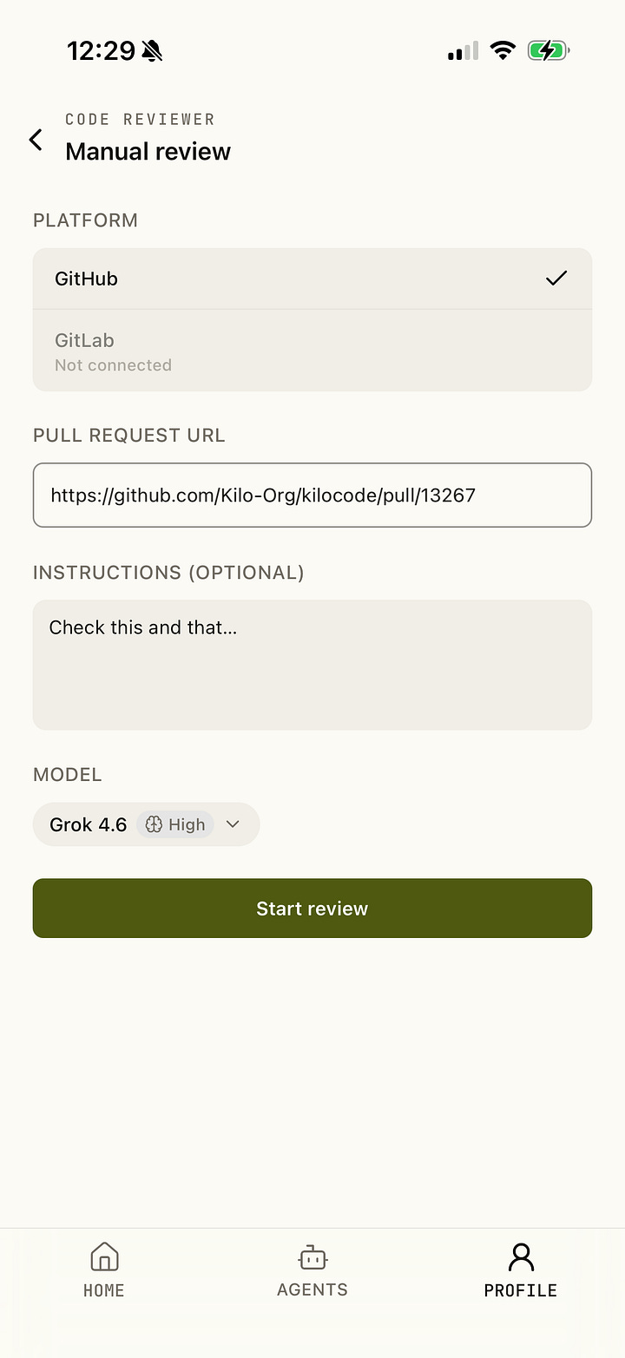This screenshot has height=1358, width=625.
Task: Select the GitLab platform option
Action: (312, 351)
